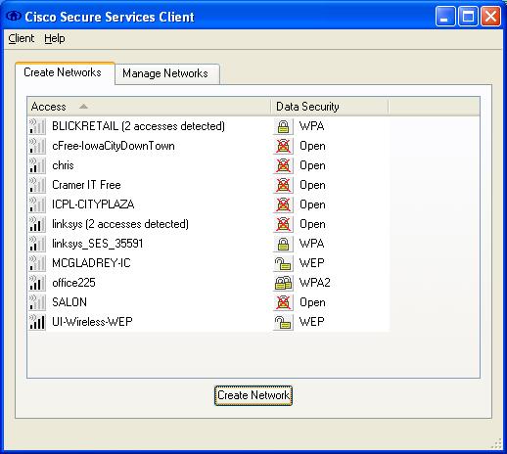Select the ICPL-CITYPLAZA network

pos(93,204)
